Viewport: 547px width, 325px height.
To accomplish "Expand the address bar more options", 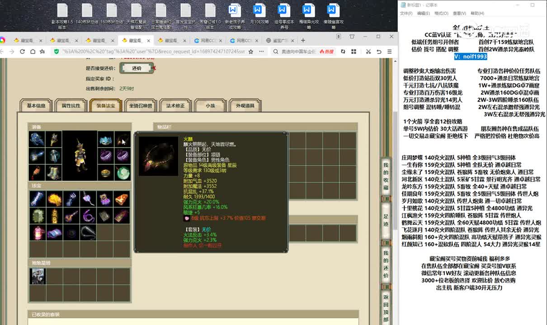I will (x=260, y=51).
